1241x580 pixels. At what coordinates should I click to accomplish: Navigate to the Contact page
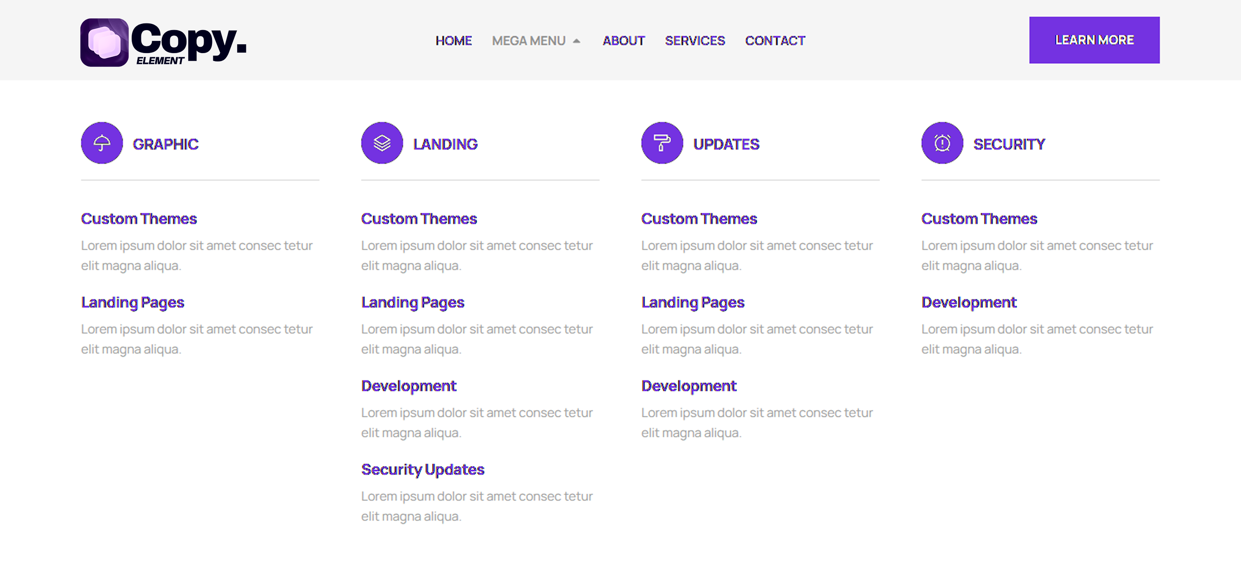tap(775, 41)
